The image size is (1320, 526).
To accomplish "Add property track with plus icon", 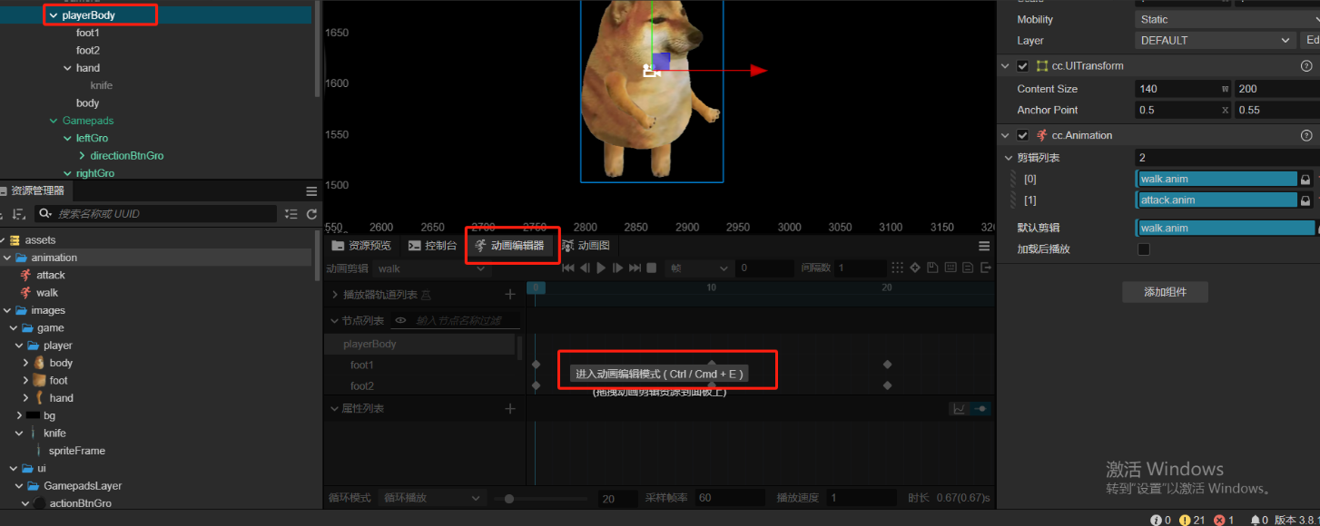I will (510, 409).
